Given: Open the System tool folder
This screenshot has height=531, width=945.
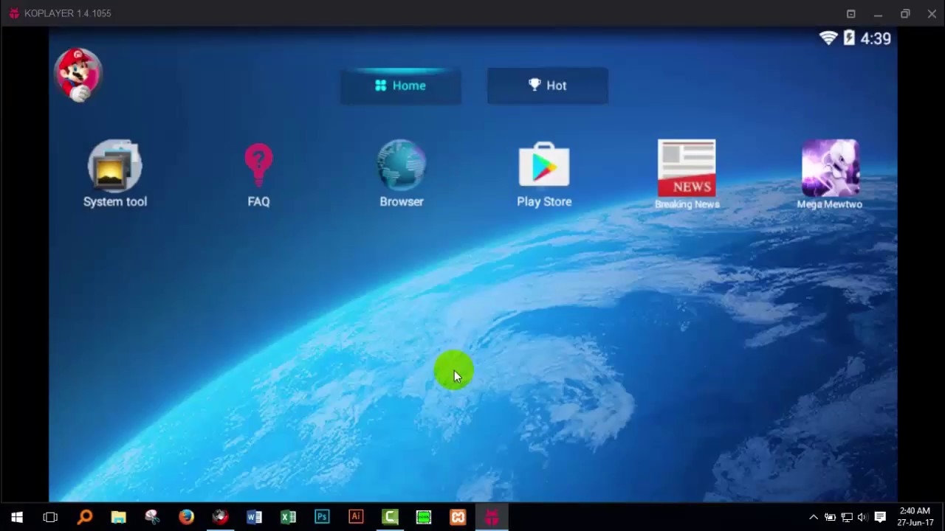Looking at the screenshot, I should (x=115, y=174).
